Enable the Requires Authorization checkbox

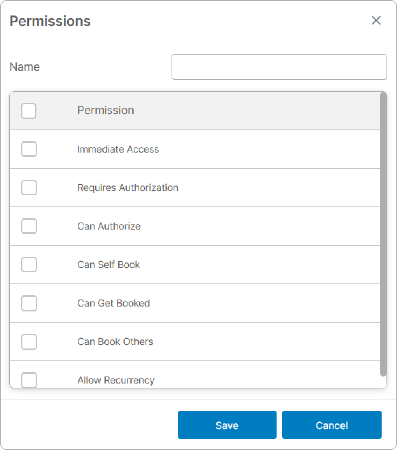click(x=29, y=188)
